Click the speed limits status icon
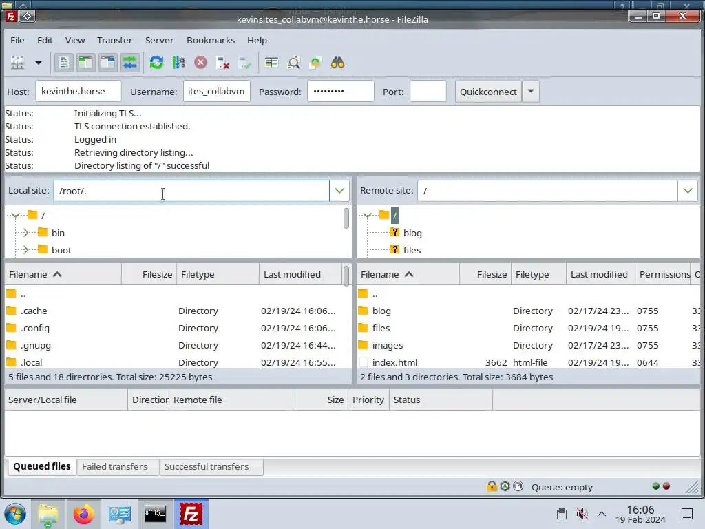The width and height of the screenshot is (705, 529). click(x=518, y=486)
